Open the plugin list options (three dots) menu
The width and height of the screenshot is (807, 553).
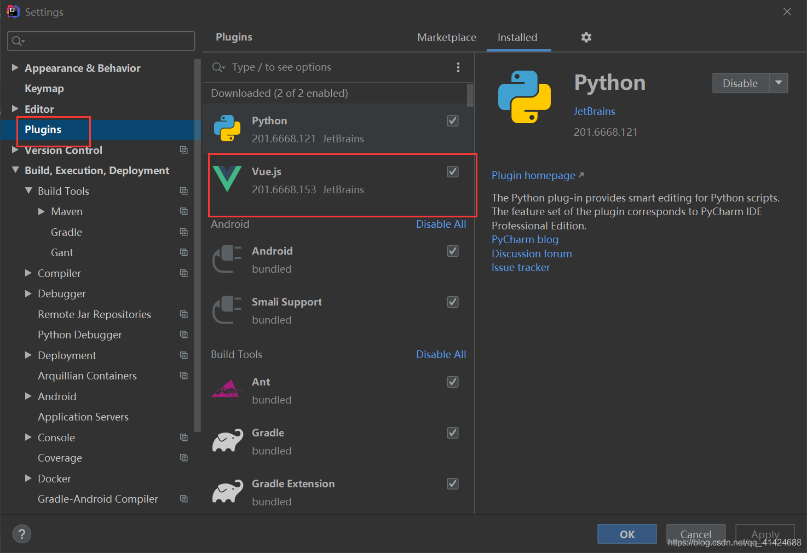(458, 67)
